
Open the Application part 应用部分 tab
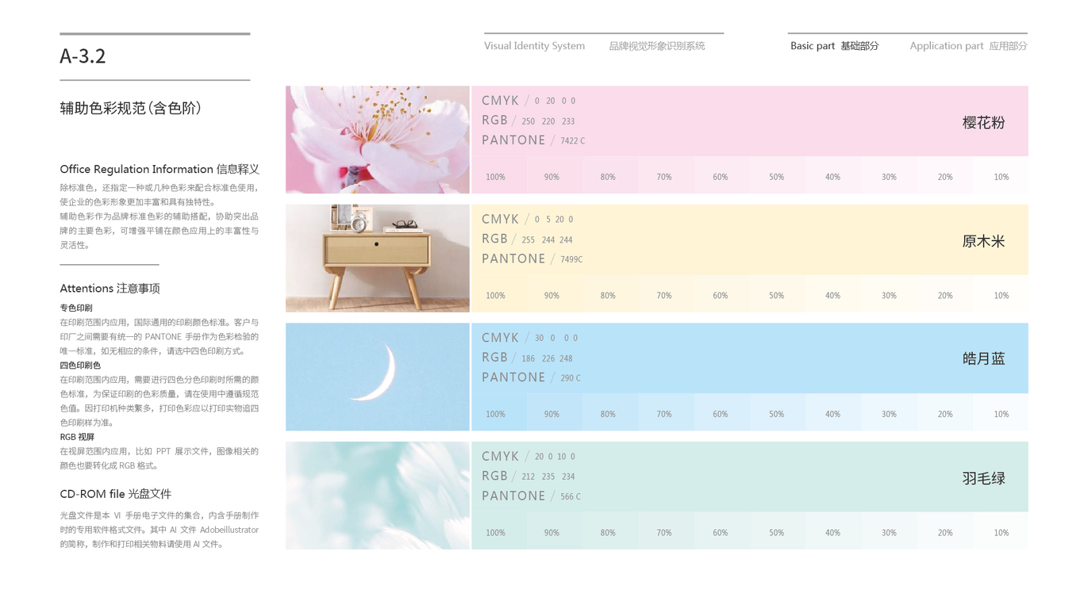tap(968, 46)
